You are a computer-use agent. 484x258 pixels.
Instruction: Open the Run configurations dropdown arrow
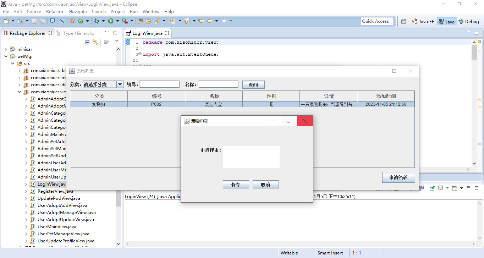117,21
